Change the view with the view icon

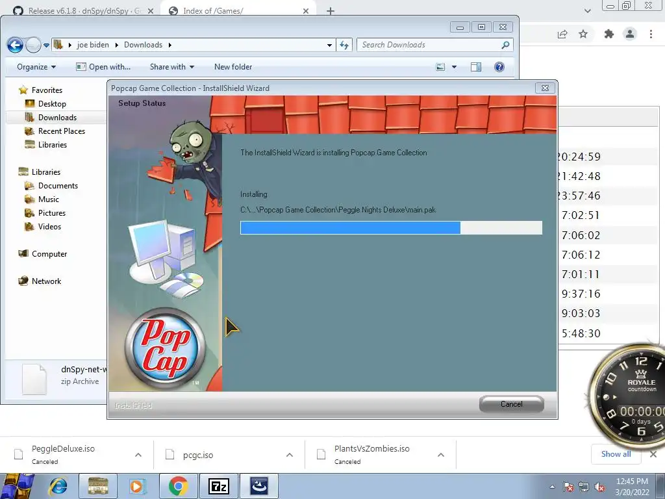(x=441, y=67)
